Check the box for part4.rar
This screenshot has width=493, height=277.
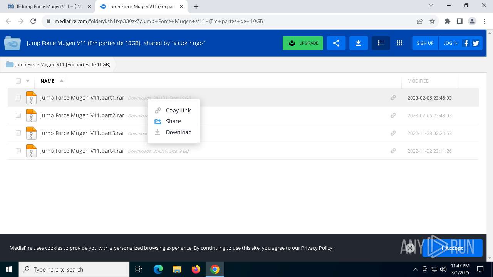18,151
